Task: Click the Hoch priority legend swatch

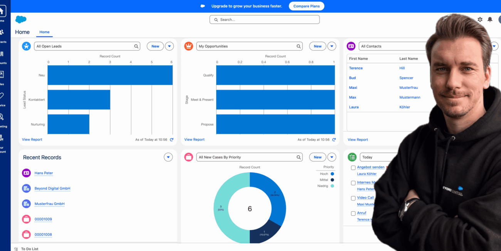Action: coord(332,174)
